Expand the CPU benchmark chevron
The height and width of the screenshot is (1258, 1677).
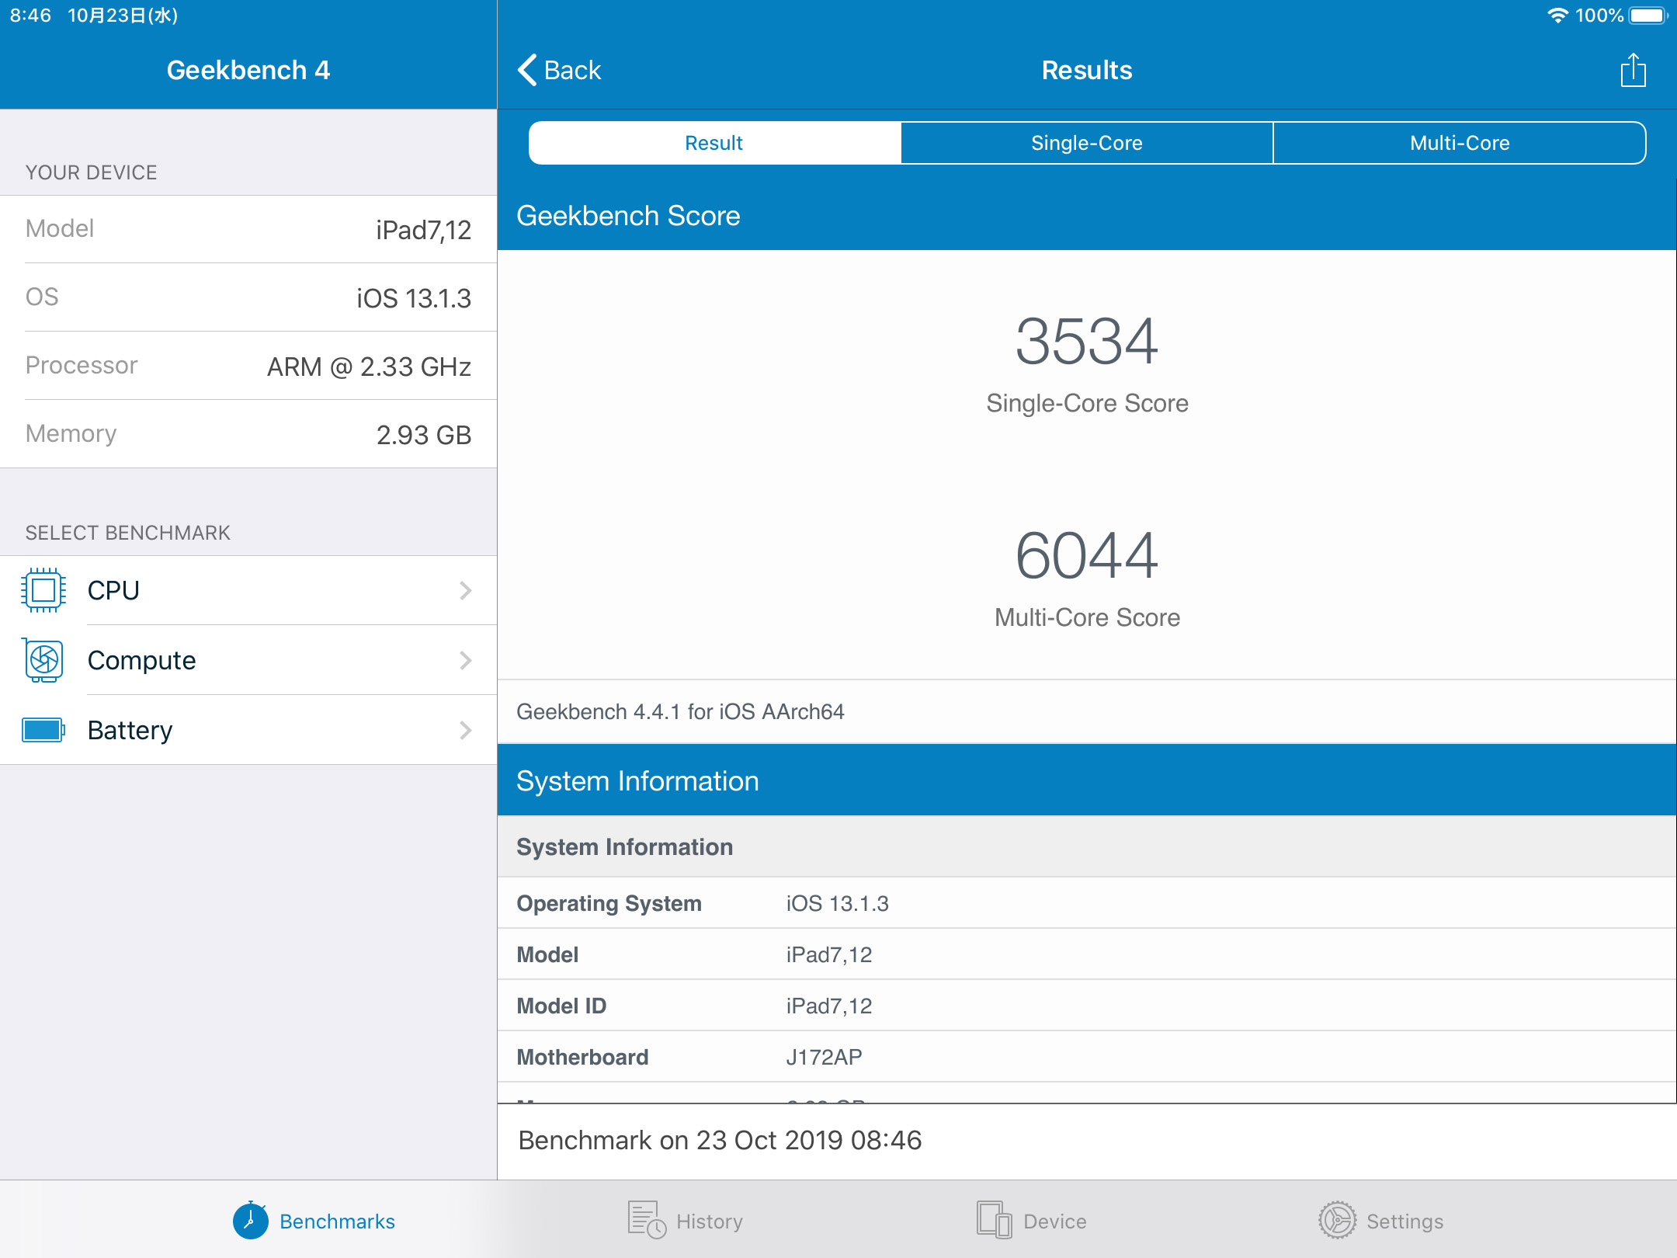tap(465, 590)
